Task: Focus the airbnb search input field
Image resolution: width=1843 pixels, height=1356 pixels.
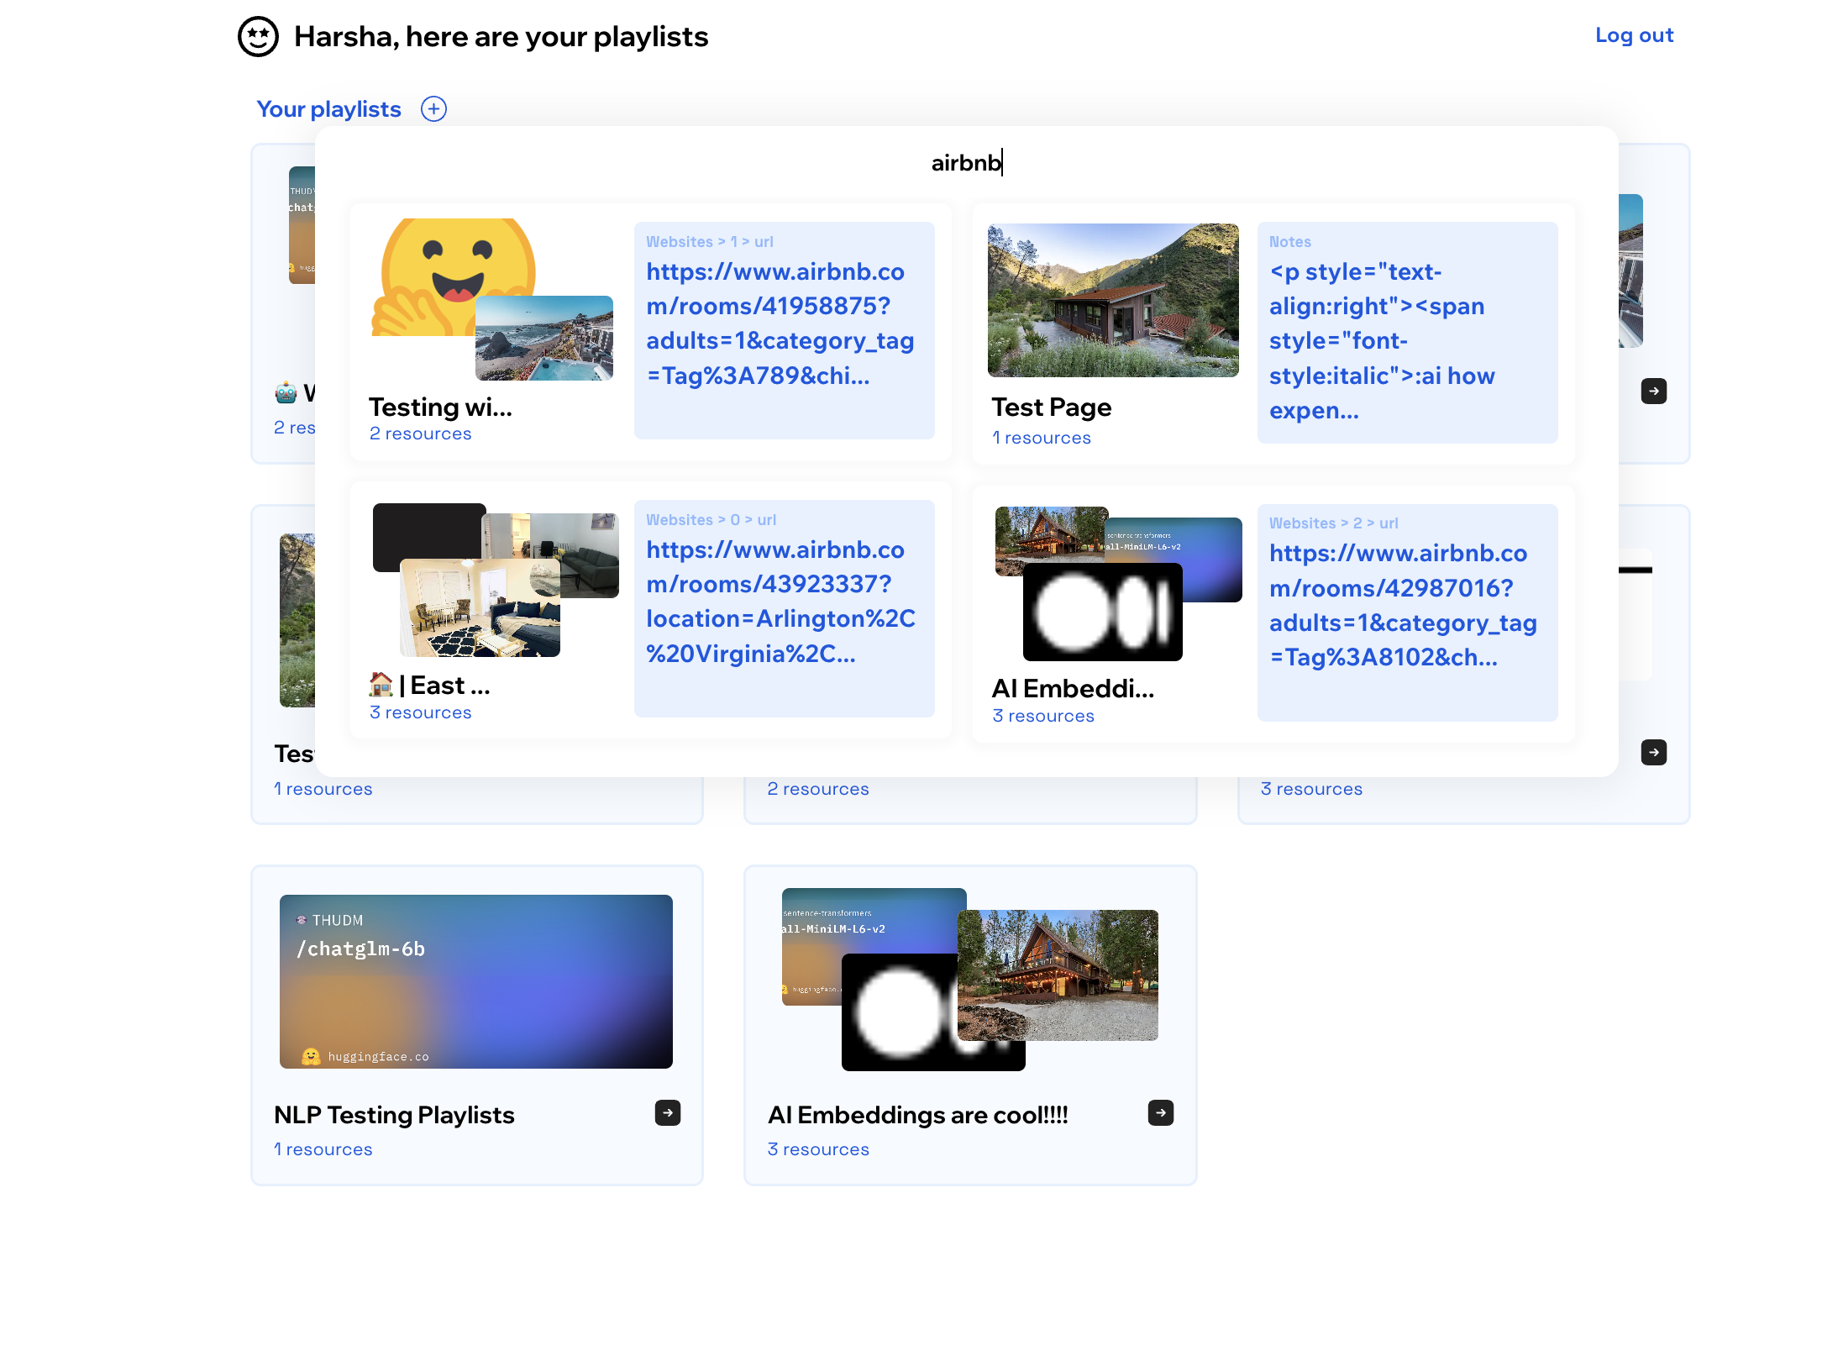Action: [966, 163]
